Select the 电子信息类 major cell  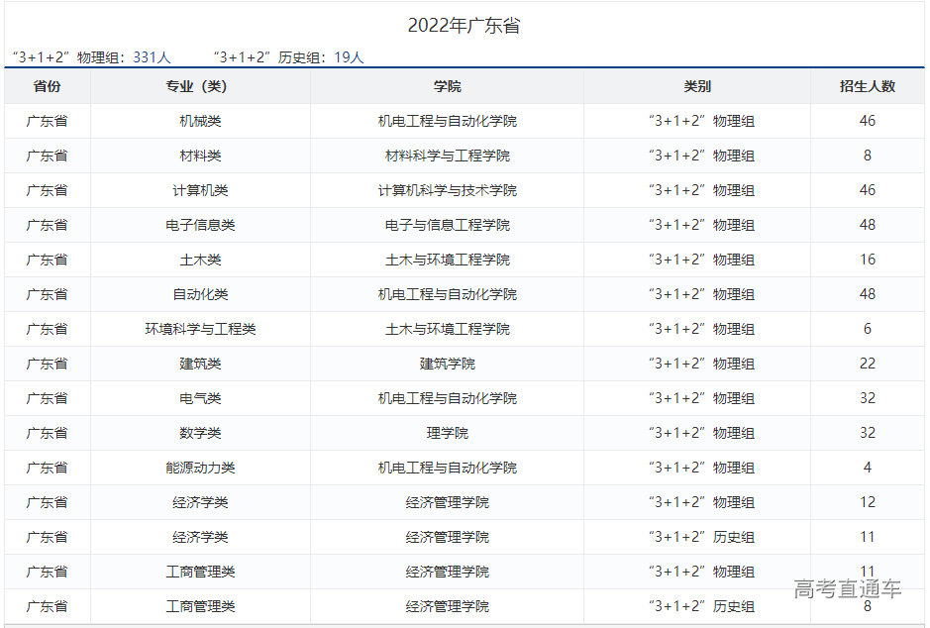200,225
